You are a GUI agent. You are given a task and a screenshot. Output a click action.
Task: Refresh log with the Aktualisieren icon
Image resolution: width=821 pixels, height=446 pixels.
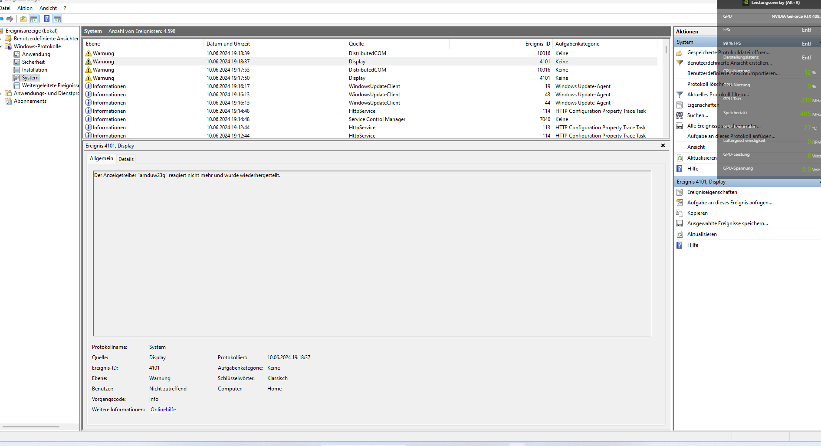point(679,157)
